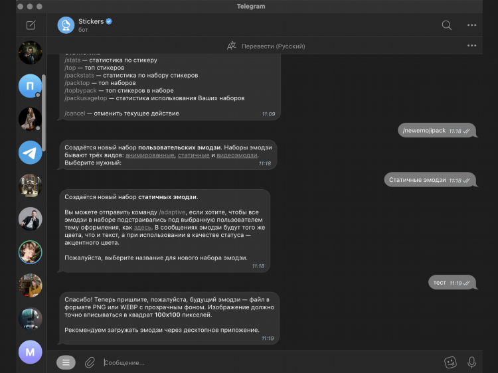Click the /stats command

72,60
